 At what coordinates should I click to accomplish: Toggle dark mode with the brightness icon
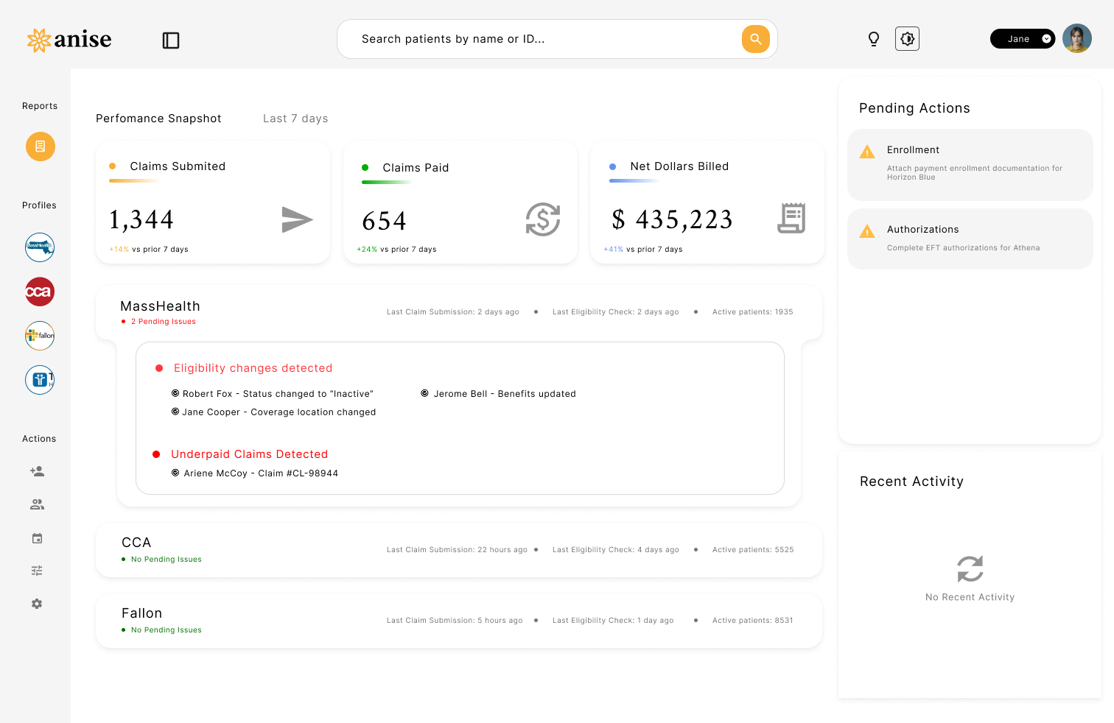click(907, 38)
